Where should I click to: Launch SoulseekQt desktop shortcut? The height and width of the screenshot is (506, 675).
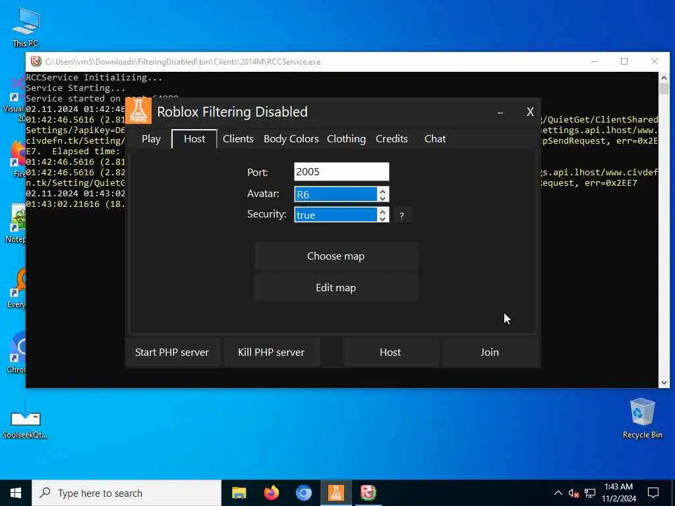(25, 424)
